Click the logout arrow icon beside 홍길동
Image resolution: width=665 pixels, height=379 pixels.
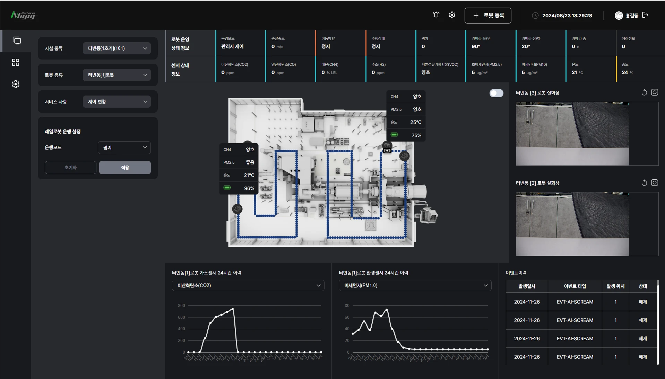tap(645, 15)
